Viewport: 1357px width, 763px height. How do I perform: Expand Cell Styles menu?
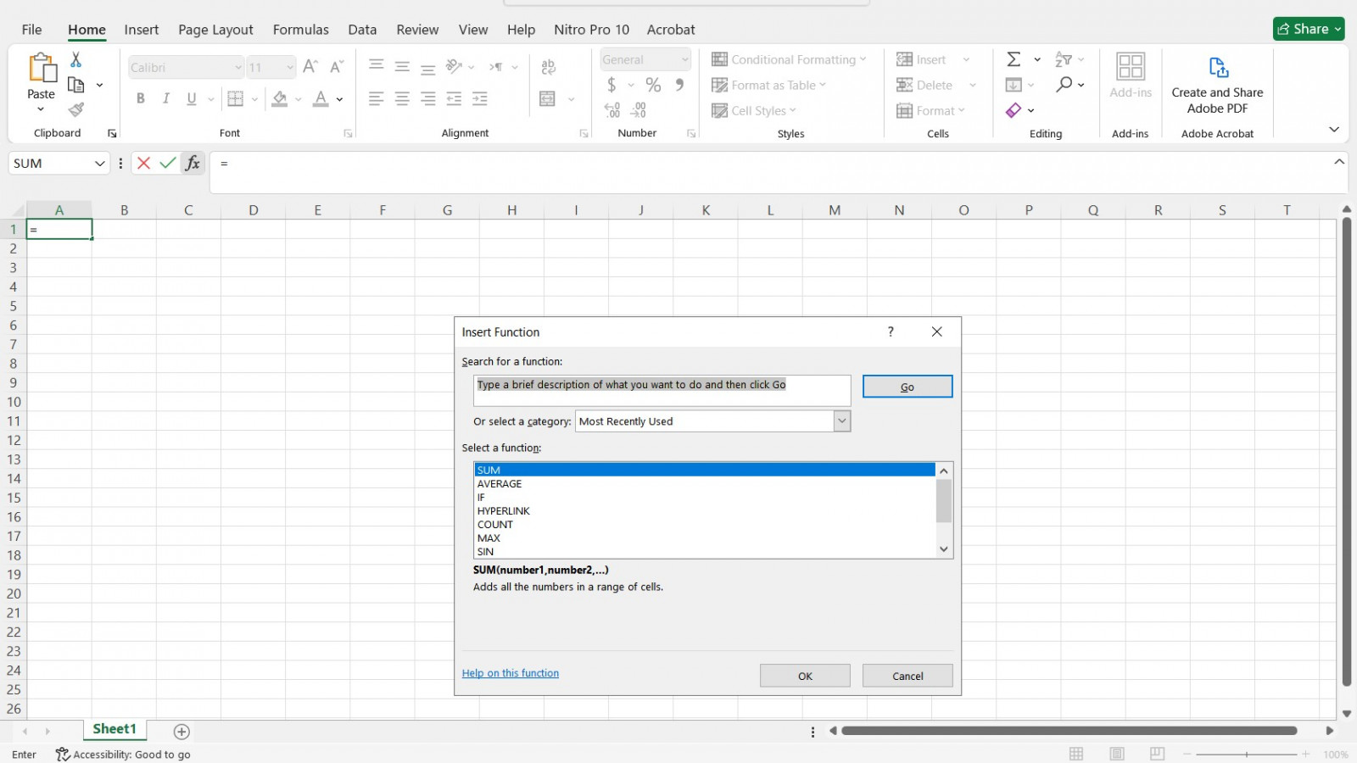(755, 110)
